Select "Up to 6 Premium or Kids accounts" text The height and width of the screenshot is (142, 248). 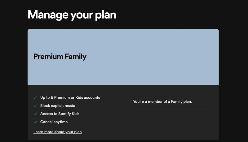[x=70, y=97]
